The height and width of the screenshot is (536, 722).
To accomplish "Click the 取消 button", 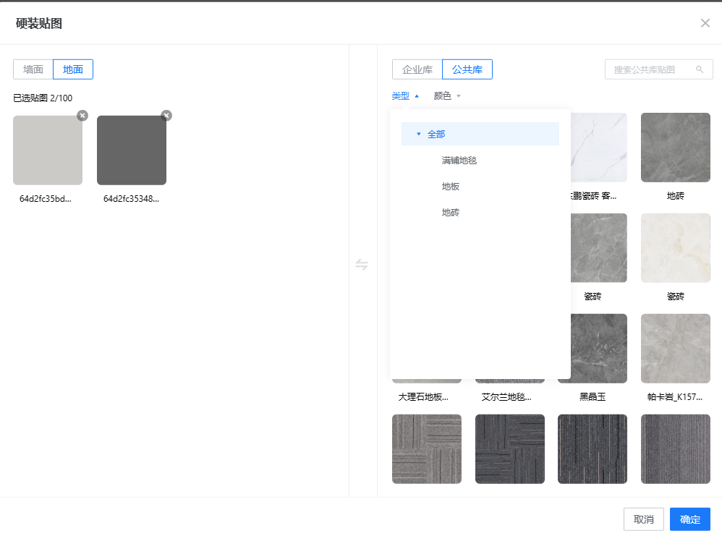I will tap(643, 519).
